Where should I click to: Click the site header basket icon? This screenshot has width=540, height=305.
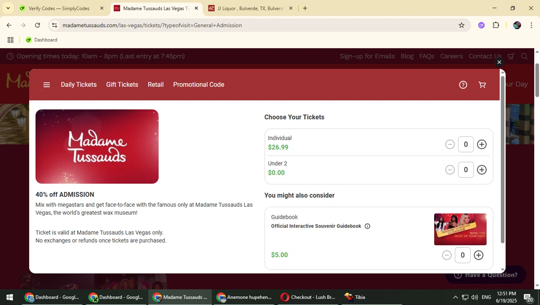pyautogui.click(x=510, y=56)
